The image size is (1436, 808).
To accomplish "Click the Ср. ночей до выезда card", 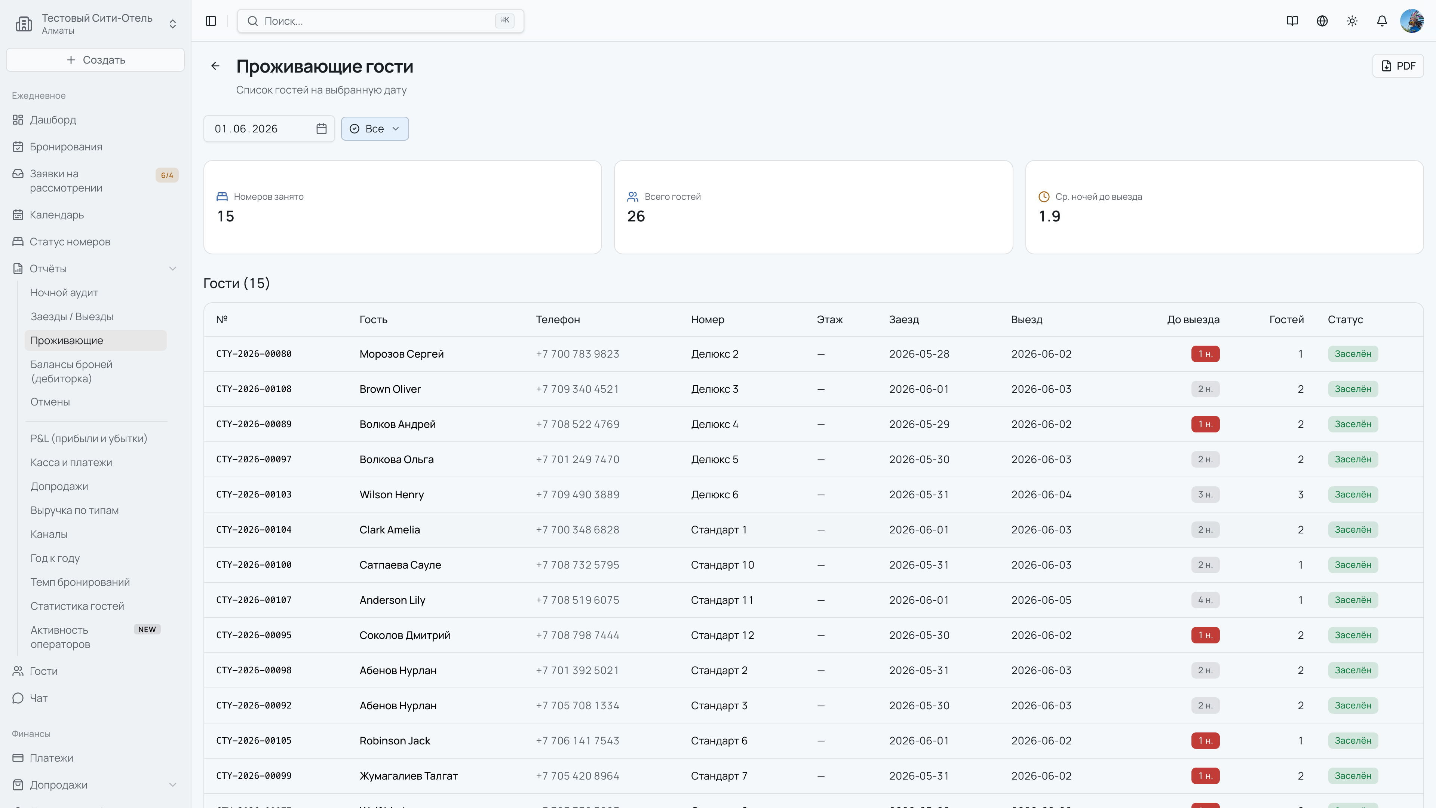I will point(1224,208).
